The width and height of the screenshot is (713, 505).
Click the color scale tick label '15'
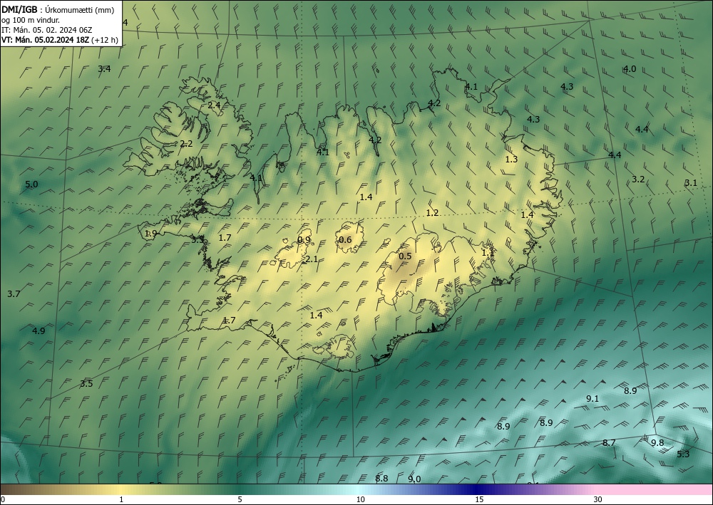coord(479,499)
